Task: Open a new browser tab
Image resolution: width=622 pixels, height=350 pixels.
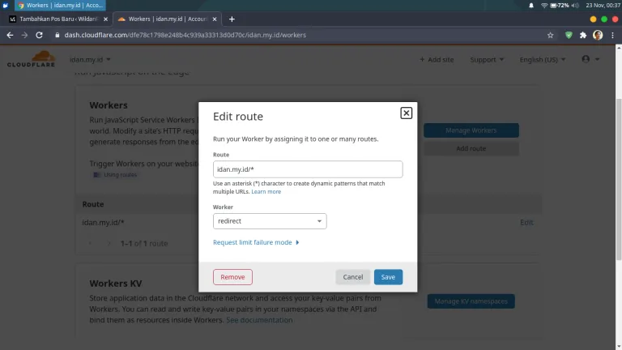Action: click(x=232, y=19)
